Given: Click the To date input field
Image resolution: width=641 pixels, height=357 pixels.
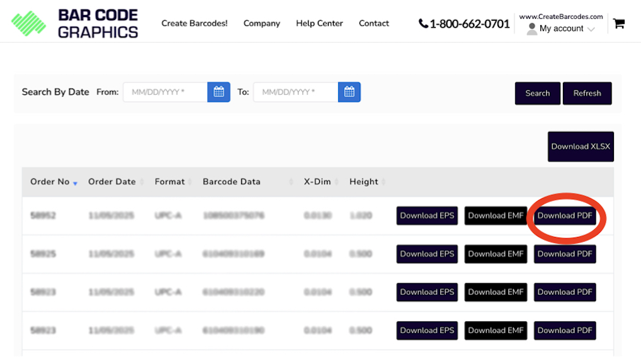Looking at the screenshot, I should (x=295, y=92).
